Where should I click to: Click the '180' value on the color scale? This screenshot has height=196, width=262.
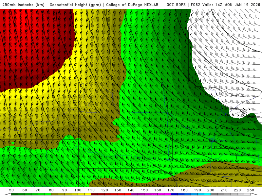pos(184,190)
